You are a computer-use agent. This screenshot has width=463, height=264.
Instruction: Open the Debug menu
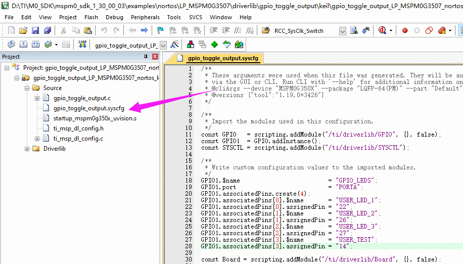coord(114,17)
